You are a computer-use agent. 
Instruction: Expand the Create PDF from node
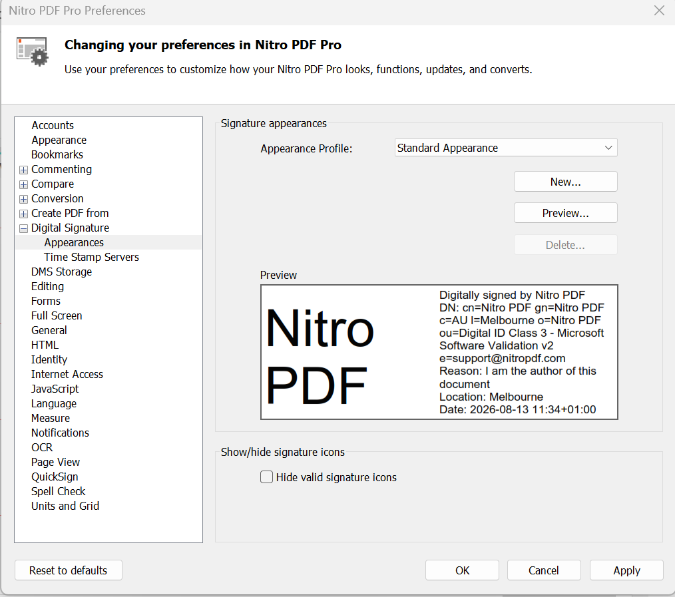coord(24,214)
